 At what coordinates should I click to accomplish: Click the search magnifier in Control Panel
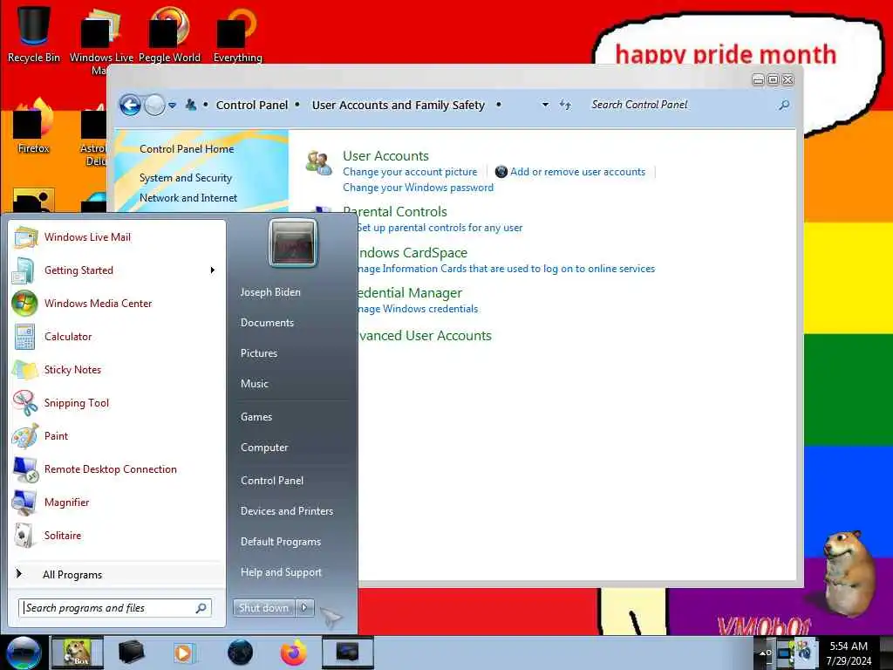(784, 105)
